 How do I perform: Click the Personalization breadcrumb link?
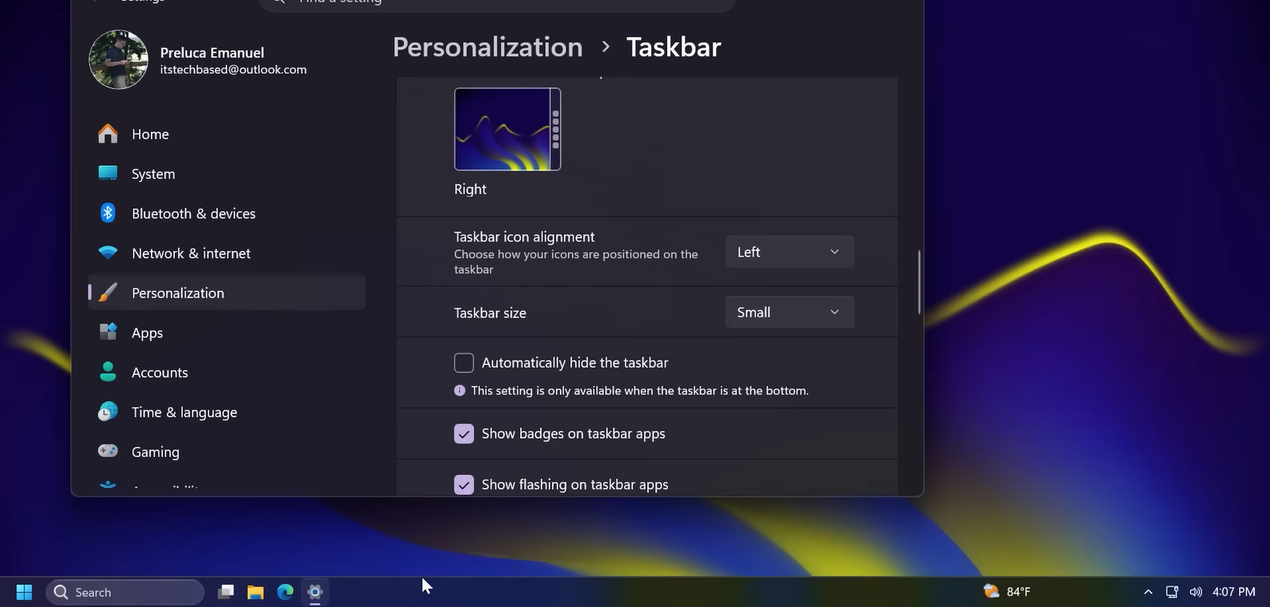point(488,47)
